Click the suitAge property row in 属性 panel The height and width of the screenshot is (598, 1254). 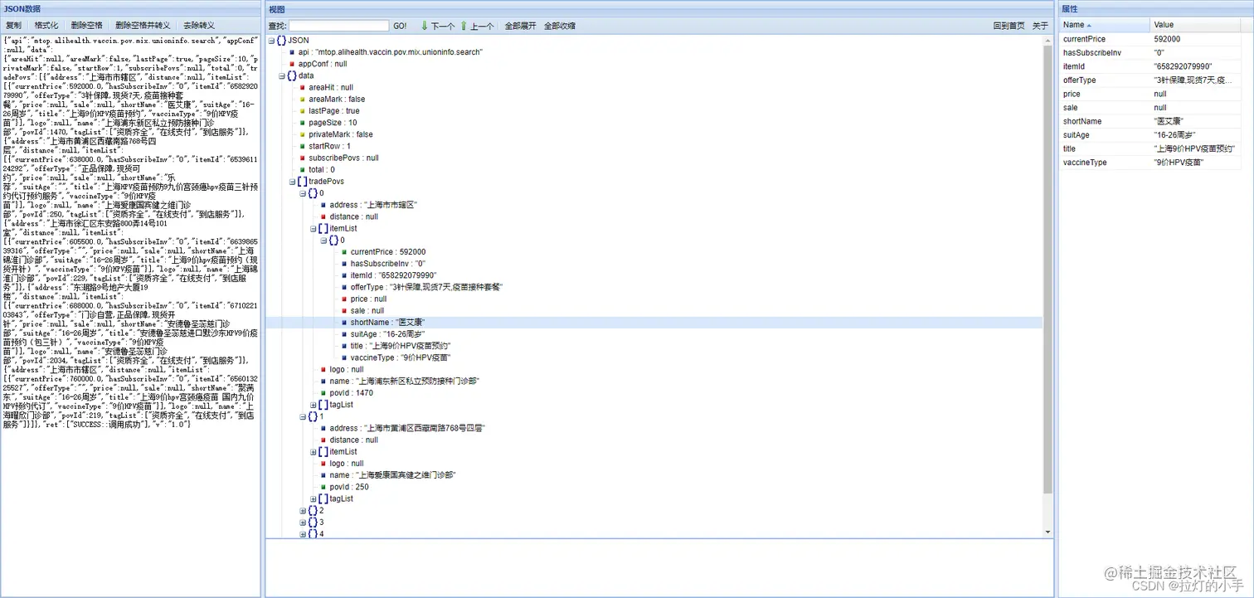(x=1150, y=135)
